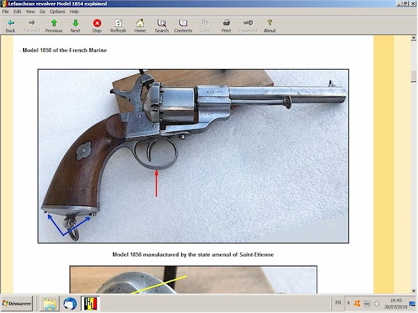Image resolution: width=418 pixels, height=313 pixels.
Task: Open the File menu
Action: 6,11
